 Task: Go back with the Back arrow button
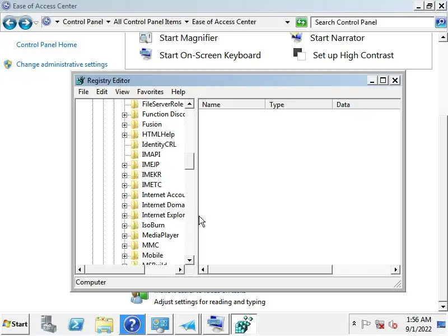coord(10,22)
